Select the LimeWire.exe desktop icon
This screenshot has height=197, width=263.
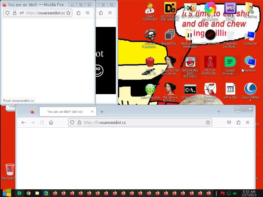point(150,91)
